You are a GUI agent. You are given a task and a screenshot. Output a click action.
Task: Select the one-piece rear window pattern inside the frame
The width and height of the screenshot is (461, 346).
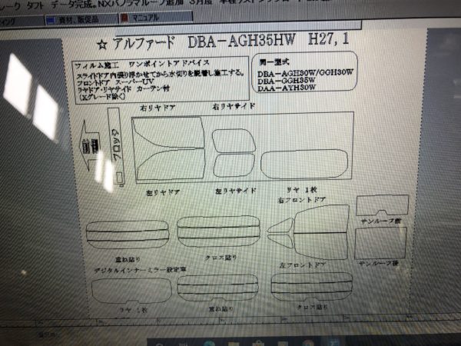(304, 165)
